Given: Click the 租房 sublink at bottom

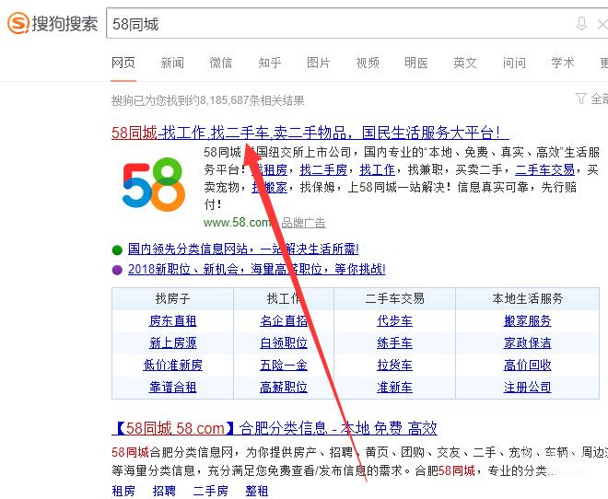Looking at the screenshot, I should 123,491.
